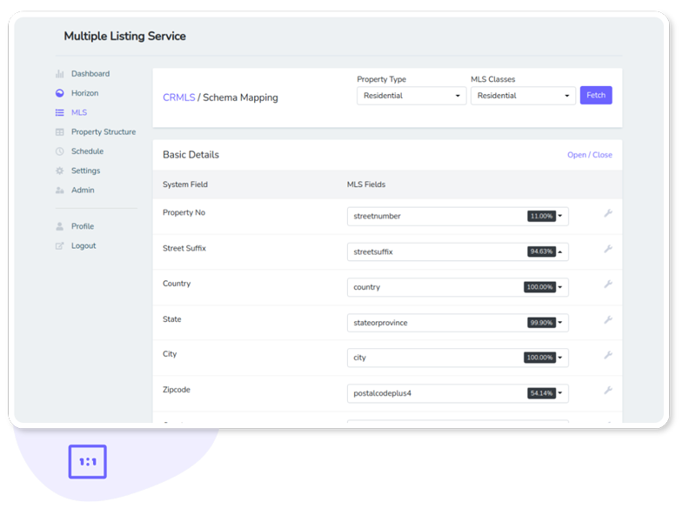Click the Horizon globe icon

click(57, 93)
